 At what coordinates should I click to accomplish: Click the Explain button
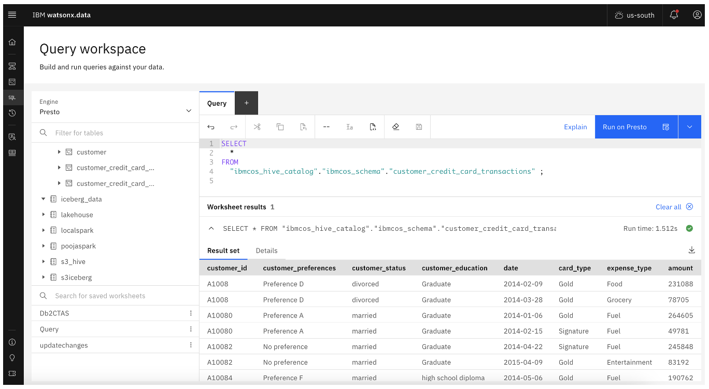pyautogui.click(x=575, y=127)
